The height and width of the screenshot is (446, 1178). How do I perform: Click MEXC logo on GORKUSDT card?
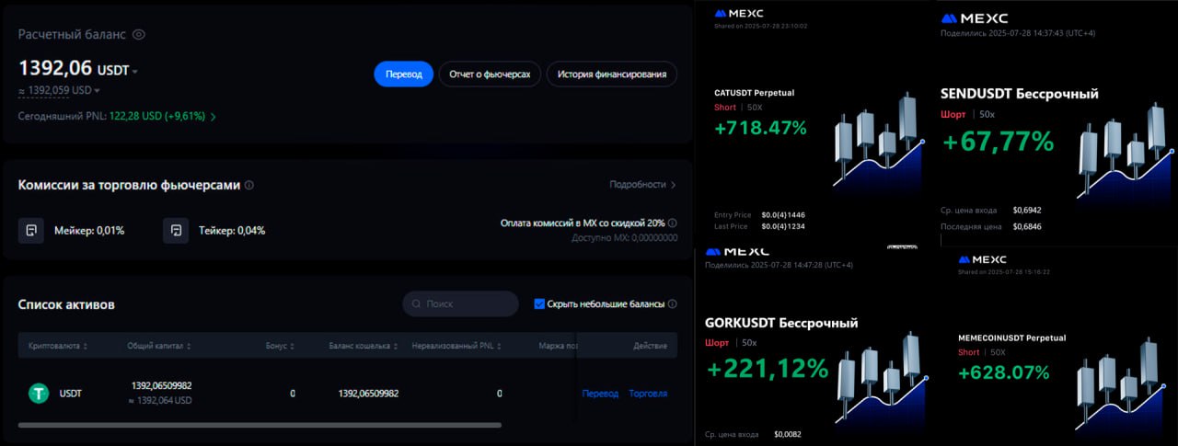739,251
